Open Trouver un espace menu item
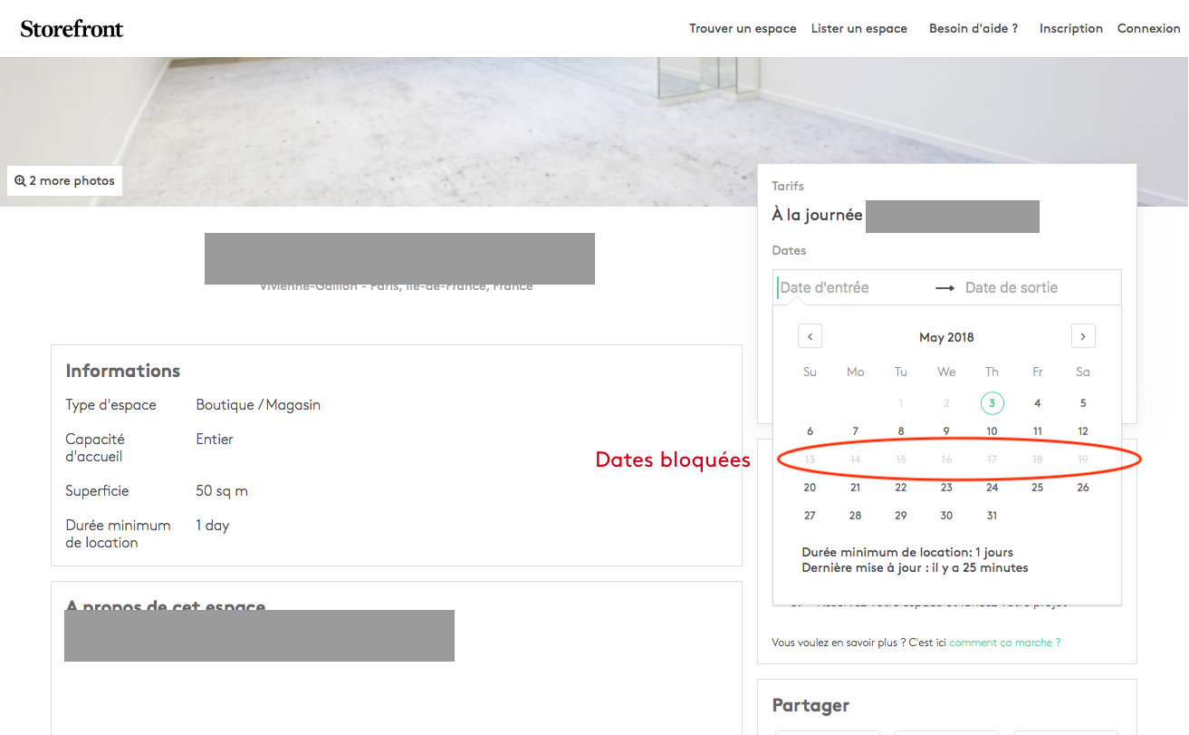This screenshot has height=735, width=1189. coord(743,28)
